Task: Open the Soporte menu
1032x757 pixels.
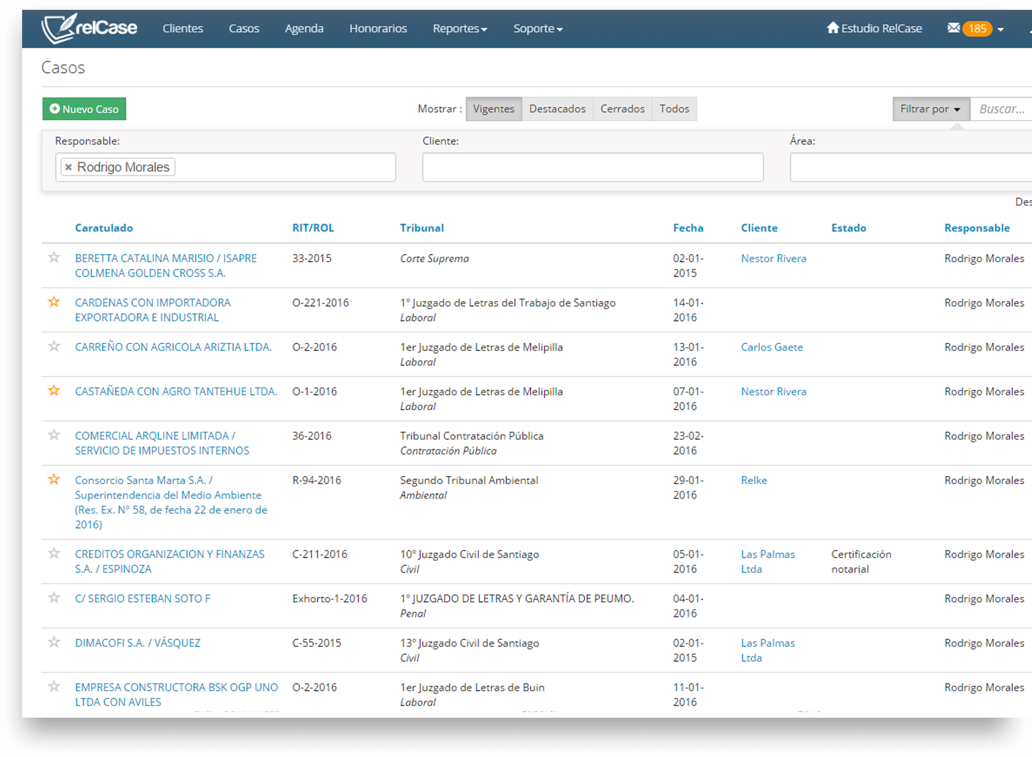Action: [537, 28]
